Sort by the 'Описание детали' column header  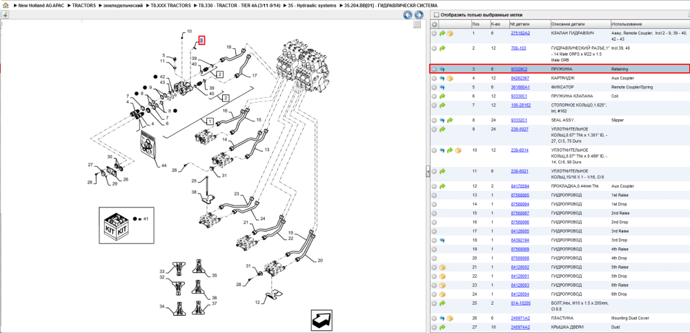566,23
